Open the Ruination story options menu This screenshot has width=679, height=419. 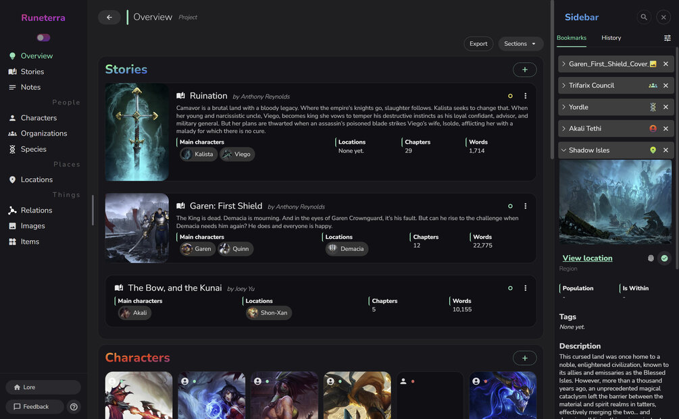click(x=525, y=96)
